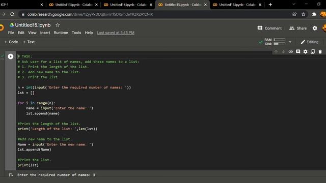The image size is (326, 183).
Task: Click the comment line '# TASK:'
Action: coord(25,56)
